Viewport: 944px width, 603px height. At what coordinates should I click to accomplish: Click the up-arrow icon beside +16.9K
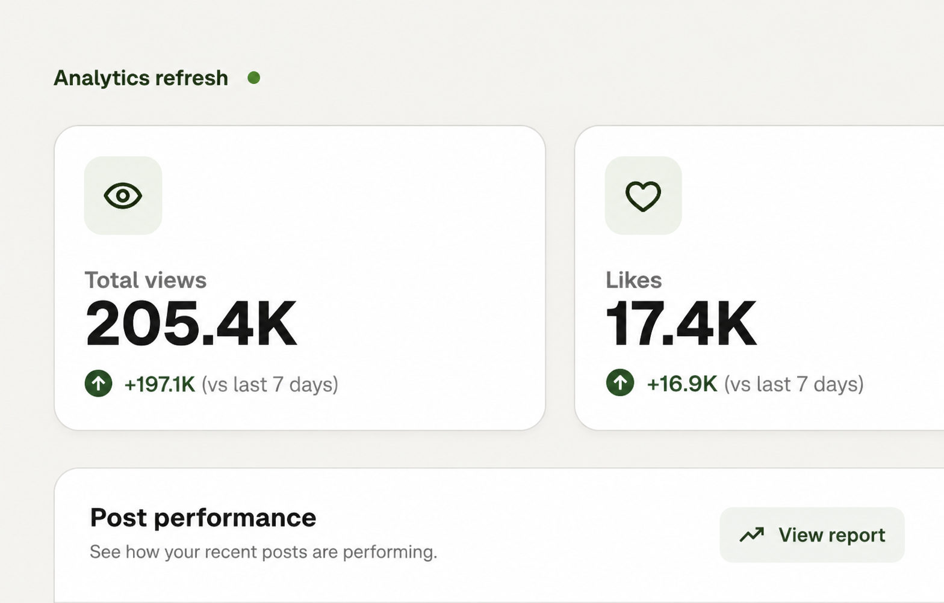click(620, 382)
